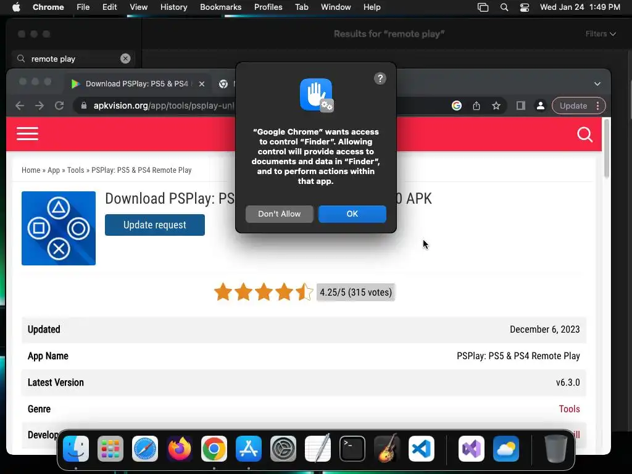Click the PSPlay app icon image
Image resolution: width=632 pixels, height=474 pixels.
59,228
